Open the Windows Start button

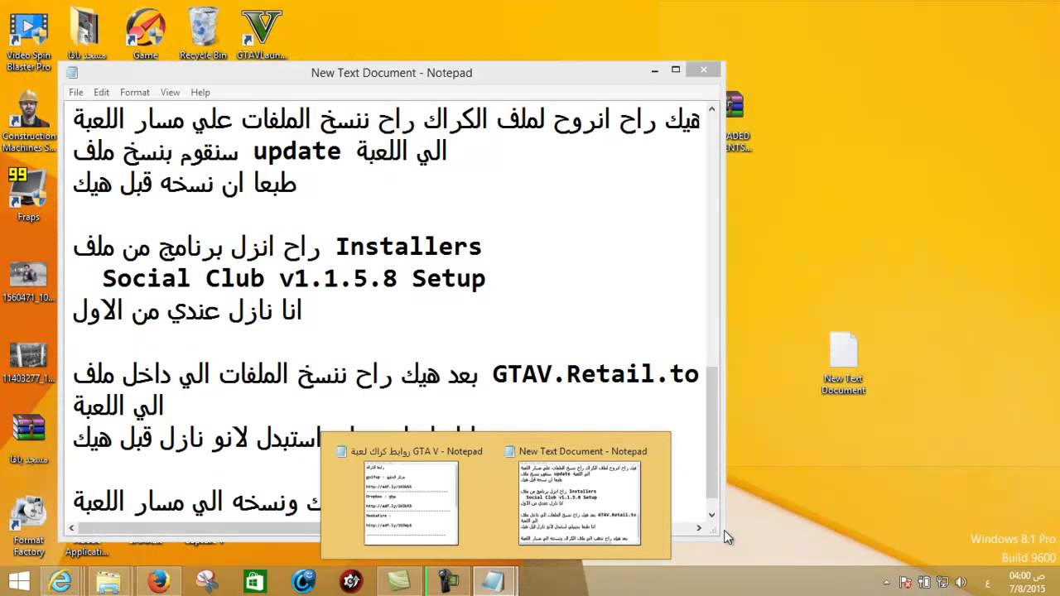(x=18, y=581)
